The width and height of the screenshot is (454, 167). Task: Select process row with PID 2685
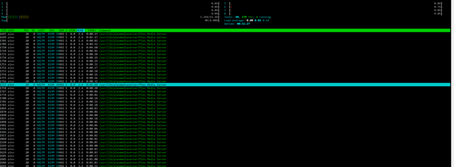[225, 159]
